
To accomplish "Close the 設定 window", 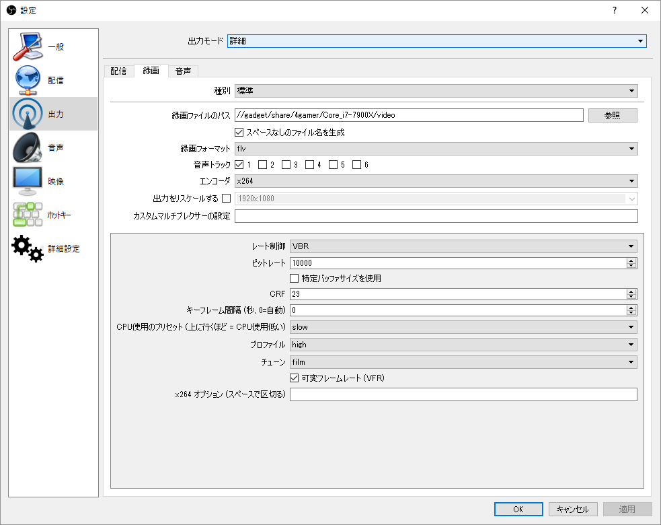I will [x=645, y=10].
